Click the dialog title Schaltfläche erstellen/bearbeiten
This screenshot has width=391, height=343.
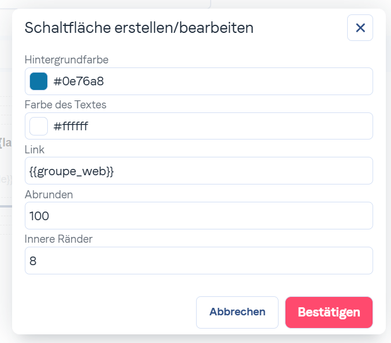tap(139, 28)
